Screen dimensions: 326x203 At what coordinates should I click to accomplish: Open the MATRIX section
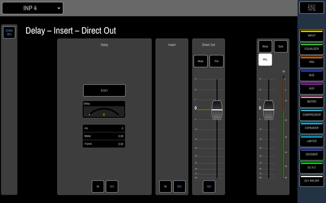(x=311, y=101)
